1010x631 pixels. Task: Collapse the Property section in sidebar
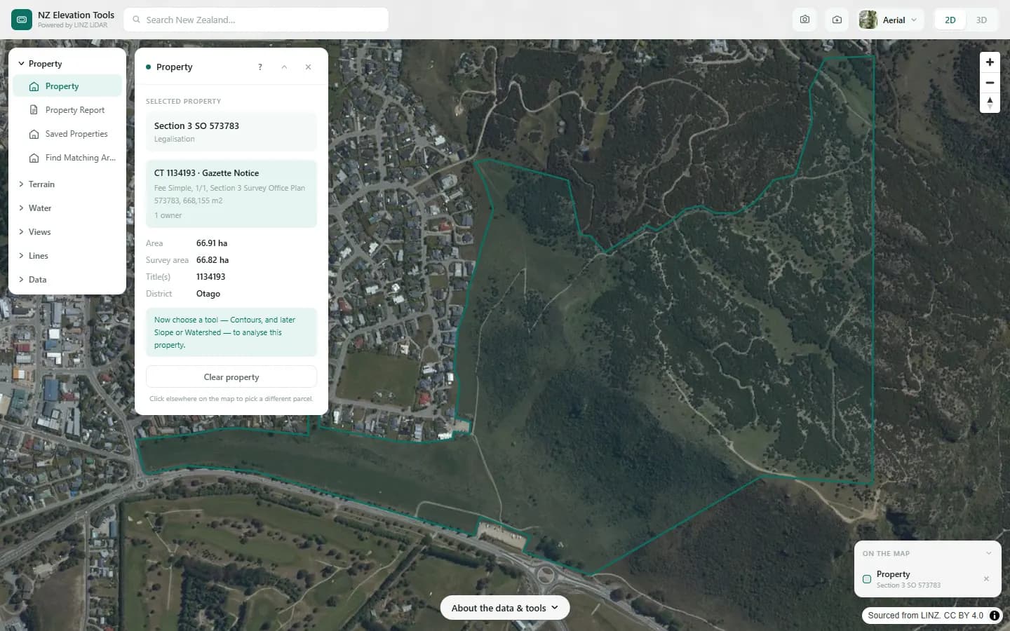pyautogui.click(x=67, y=64)
